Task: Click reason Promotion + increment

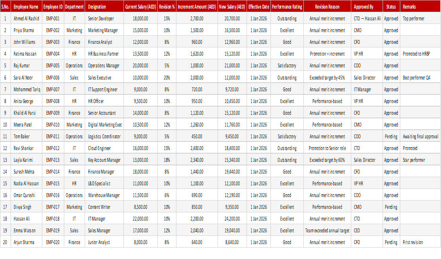Action: click(x=327, y=54)
